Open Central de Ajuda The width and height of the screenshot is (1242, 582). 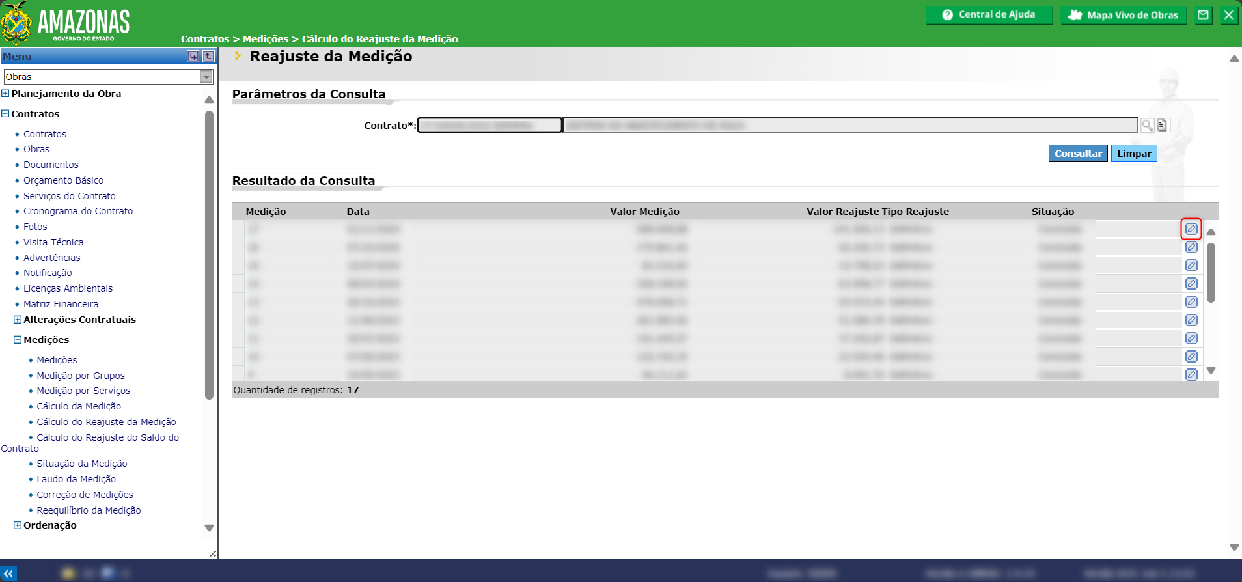989,15
